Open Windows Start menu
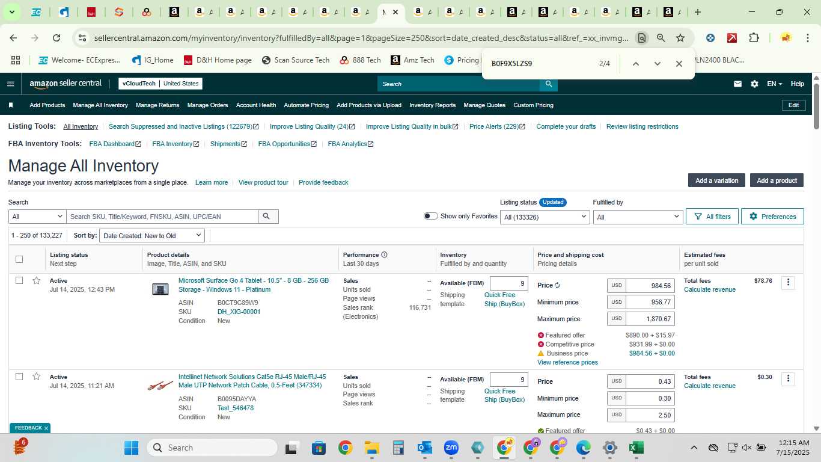821x462 pixels. 131,448
